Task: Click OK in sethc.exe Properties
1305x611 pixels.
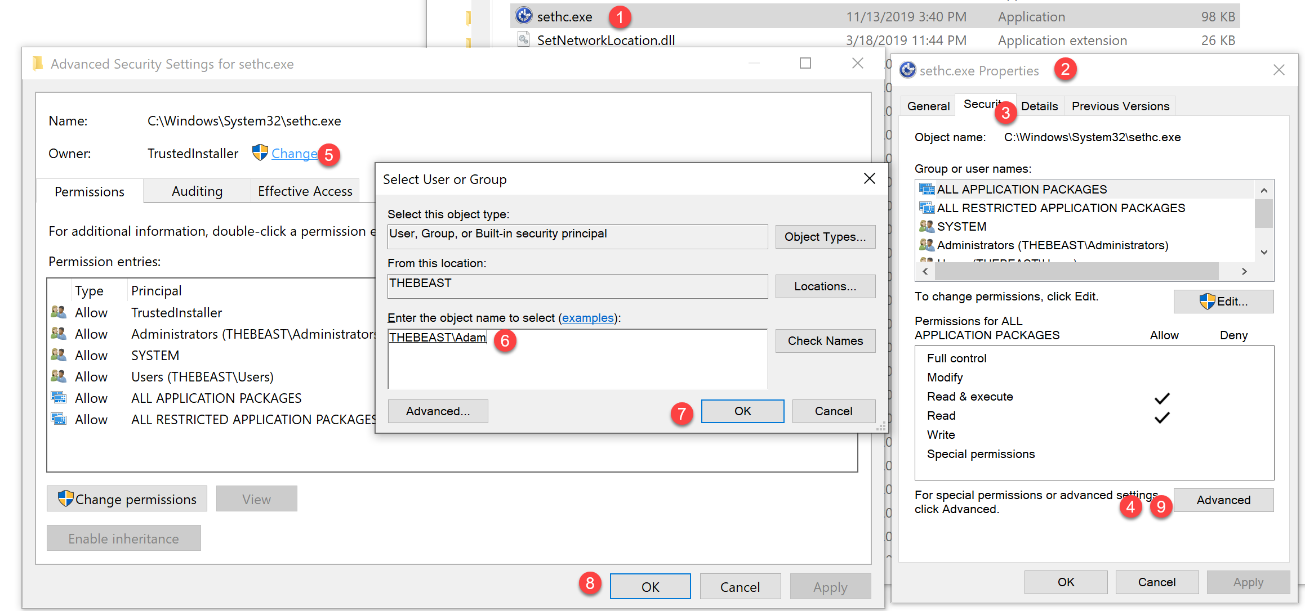Action: (x=1066, y=582)
